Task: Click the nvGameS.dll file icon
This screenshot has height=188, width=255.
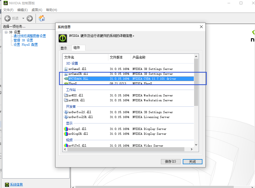Action: (66, 69)
